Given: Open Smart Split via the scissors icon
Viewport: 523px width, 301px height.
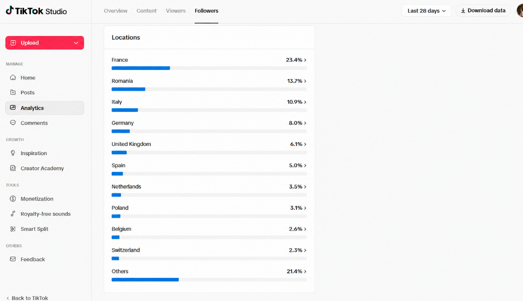Looking at the screenshot, I should 13,229.
